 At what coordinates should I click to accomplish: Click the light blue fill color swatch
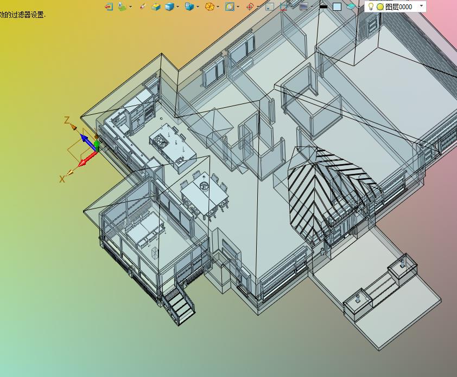click(x=337, y=6)
